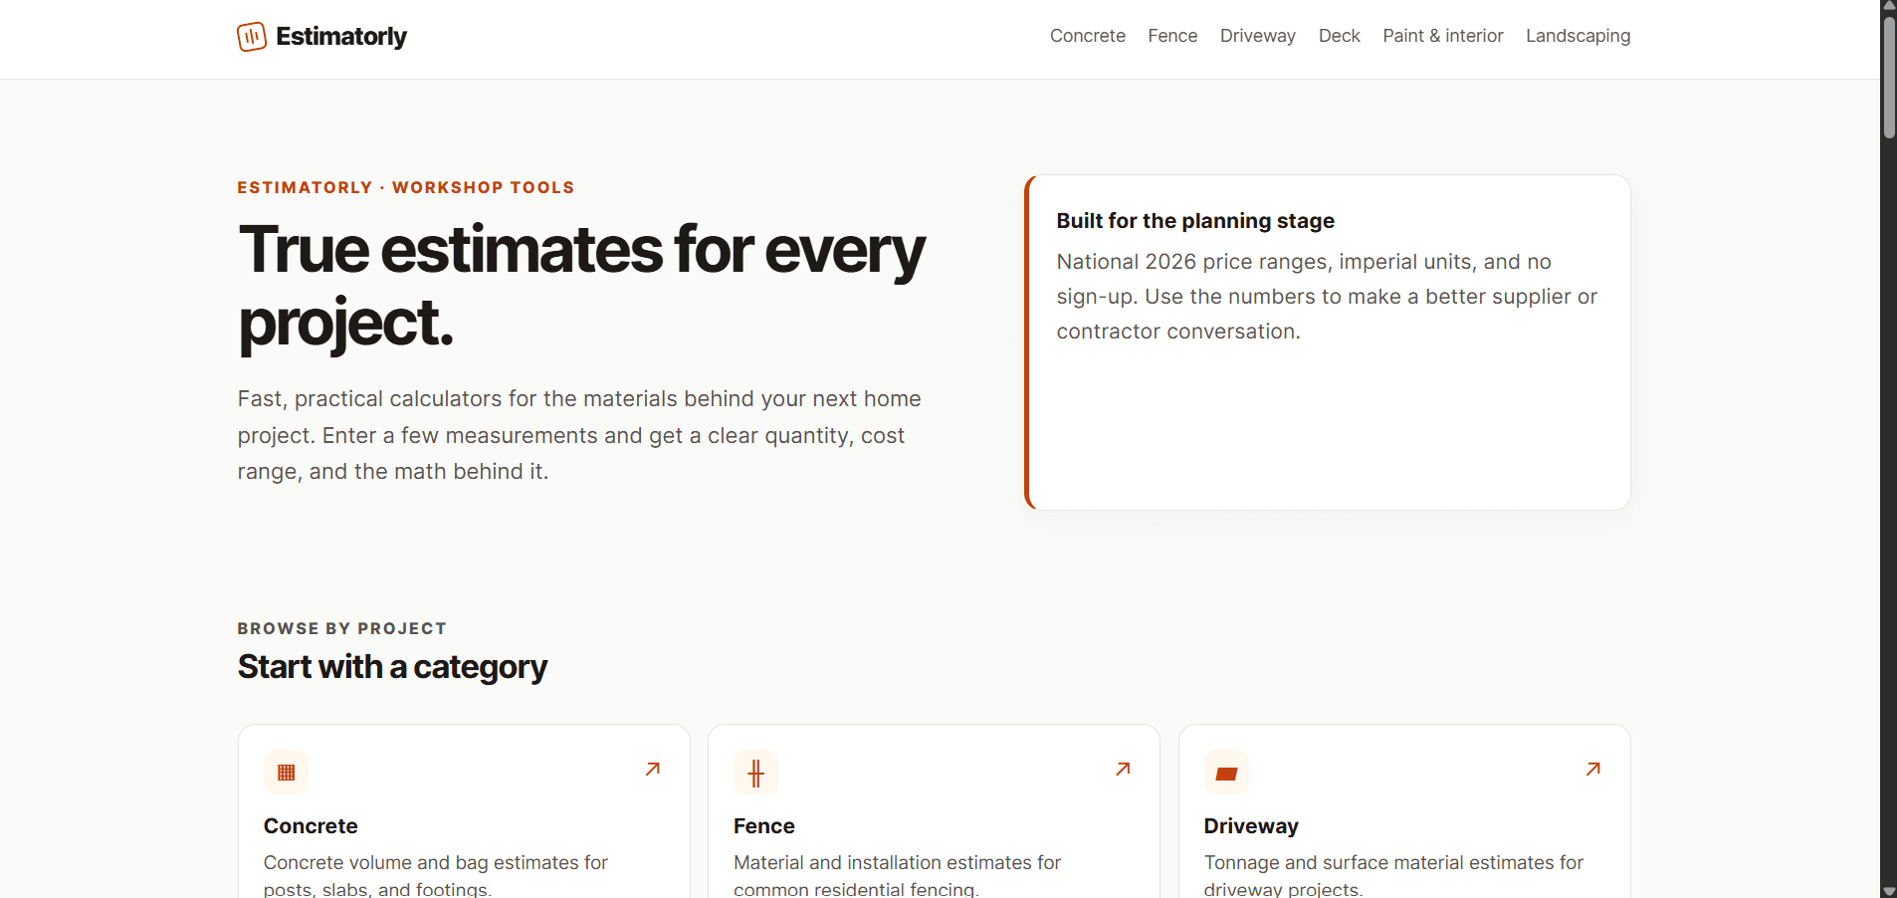Go to Concrete in the top navigation

[x=1088, y=36]
